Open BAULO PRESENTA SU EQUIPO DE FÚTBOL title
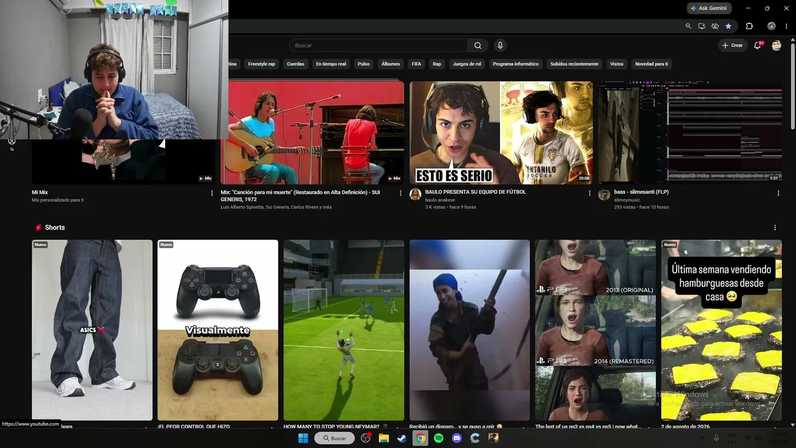Image resolution: width=796 pixels, height=448 pixels. click(x=476, y=192)
